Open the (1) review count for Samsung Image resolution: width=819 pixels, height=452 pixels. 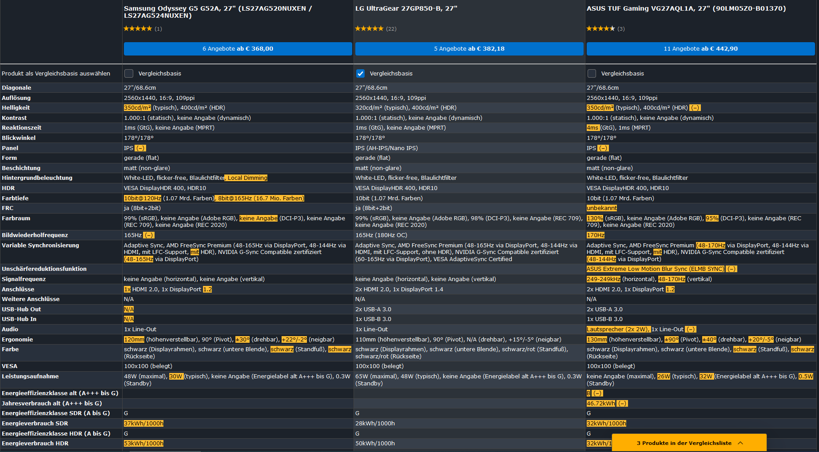[x=158, y=29]
